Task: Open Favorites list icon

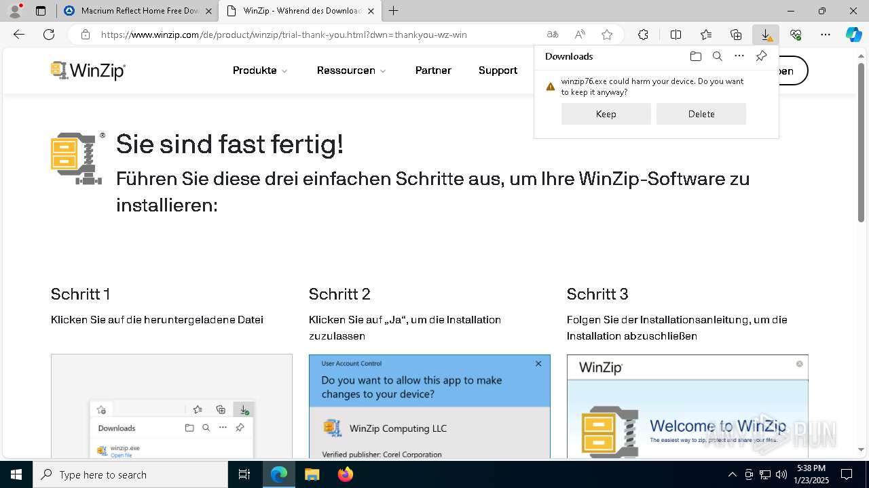Action: (x=706, y=35)
